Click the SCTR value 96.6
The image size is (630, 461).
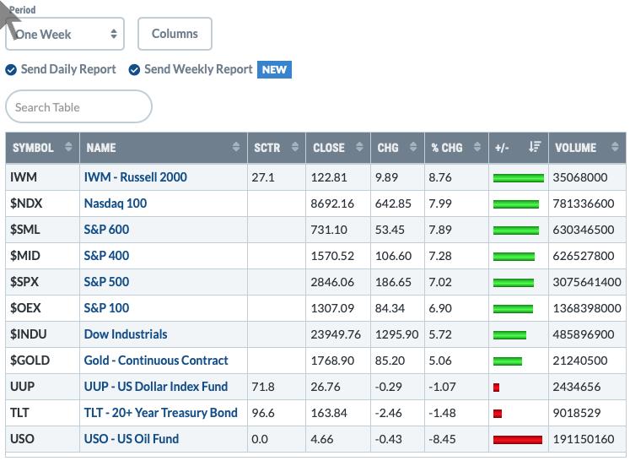pos(263,413)
